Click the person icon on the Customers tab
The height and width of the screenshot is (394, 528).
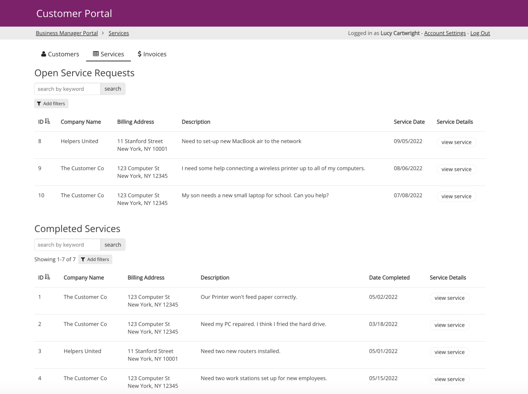[x=43, y=54]
